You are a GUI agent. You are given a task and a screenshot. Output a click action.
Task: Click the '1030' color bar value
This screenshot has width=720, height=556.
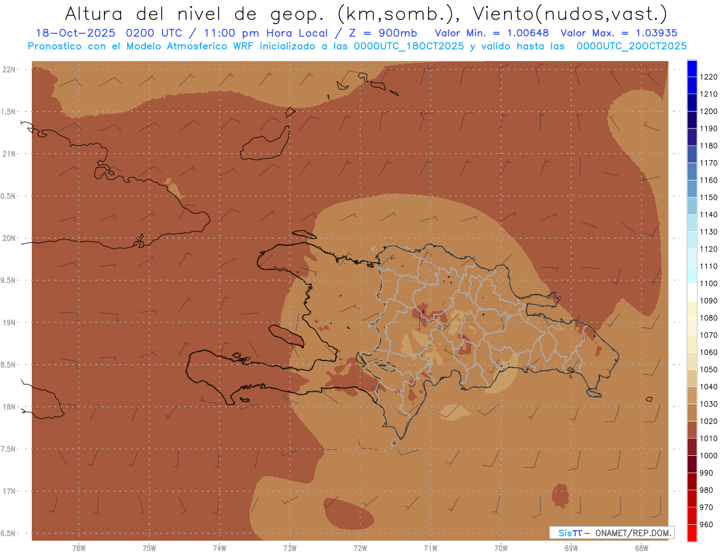click(x=709, y=404)
